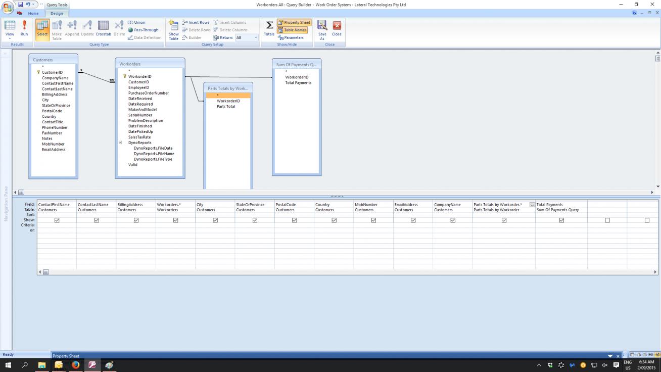661x372 pixels.
Task: Click the Union query button
Action: [136, 22]
